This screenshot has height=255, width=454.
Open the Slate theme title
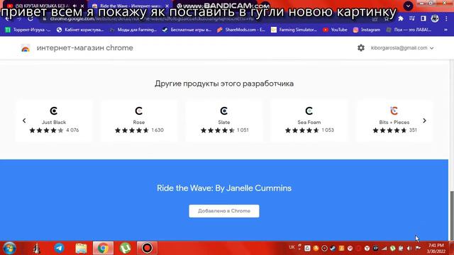pos(224,123)
